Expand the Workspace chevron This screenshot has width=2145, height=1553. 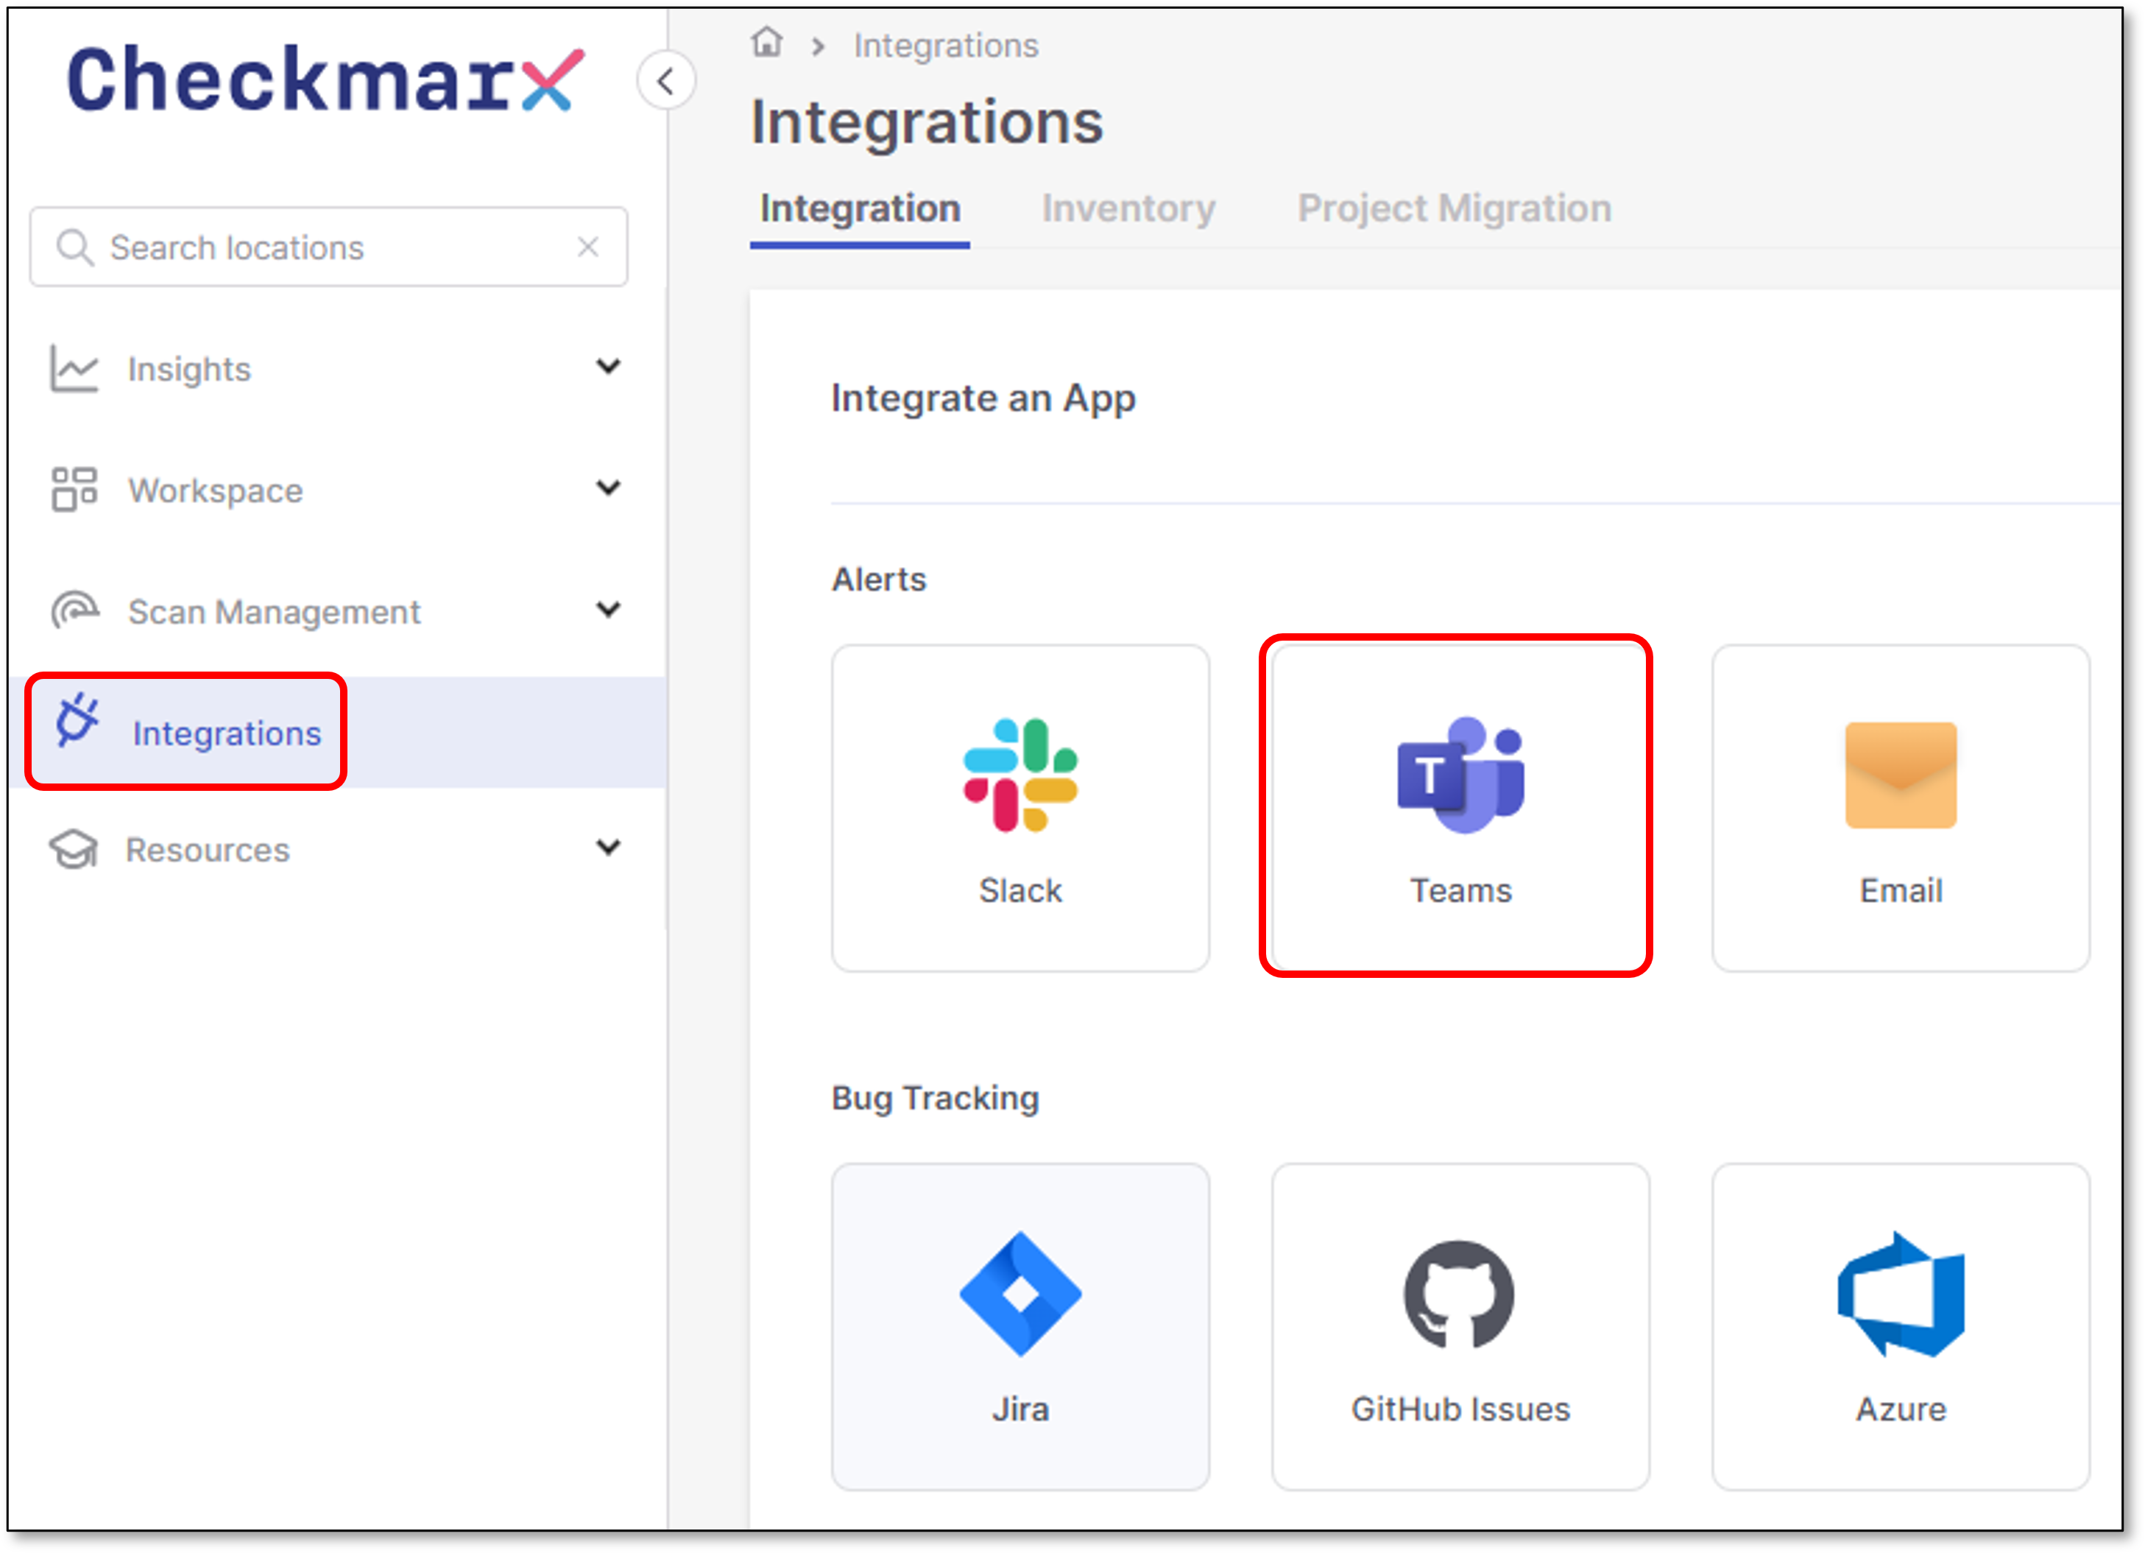click(609, 487)
